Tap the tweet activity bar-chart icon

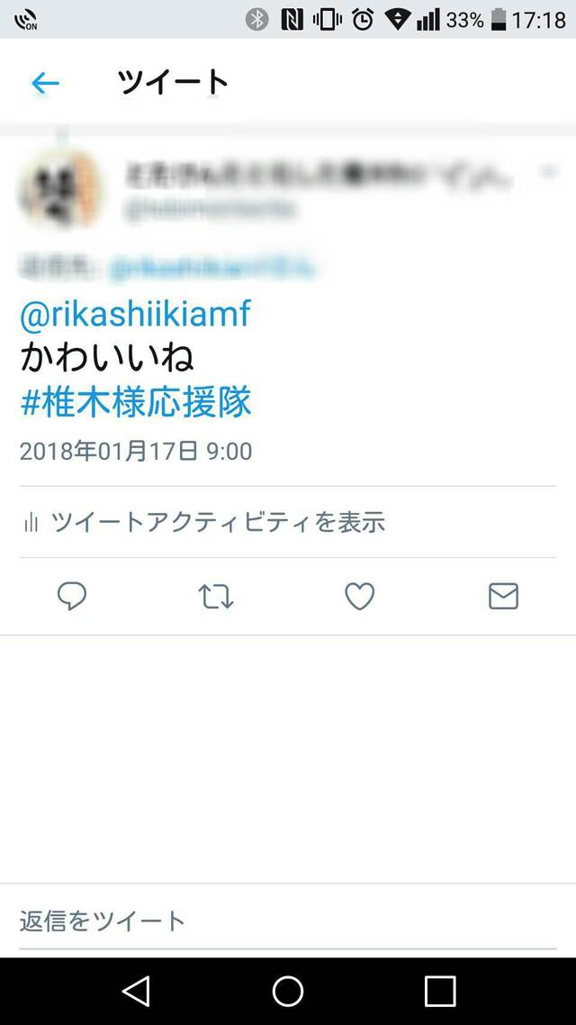click(31, 522)
